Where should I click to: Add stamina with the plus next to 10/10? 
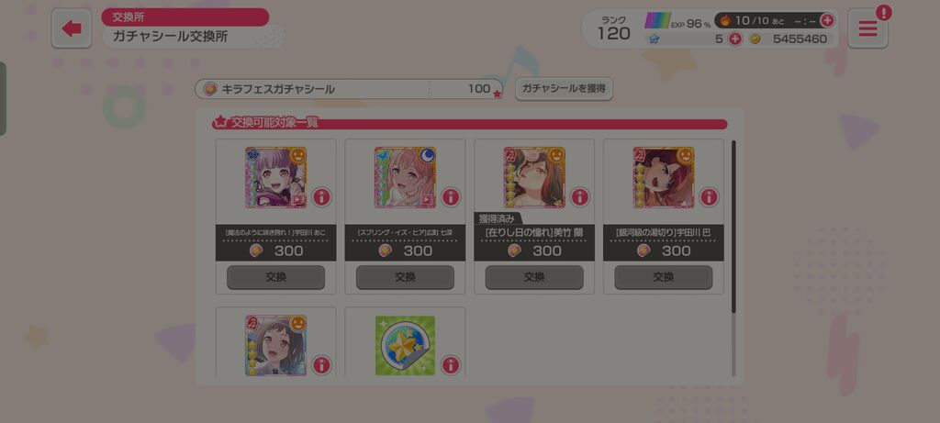pos(827,20)
